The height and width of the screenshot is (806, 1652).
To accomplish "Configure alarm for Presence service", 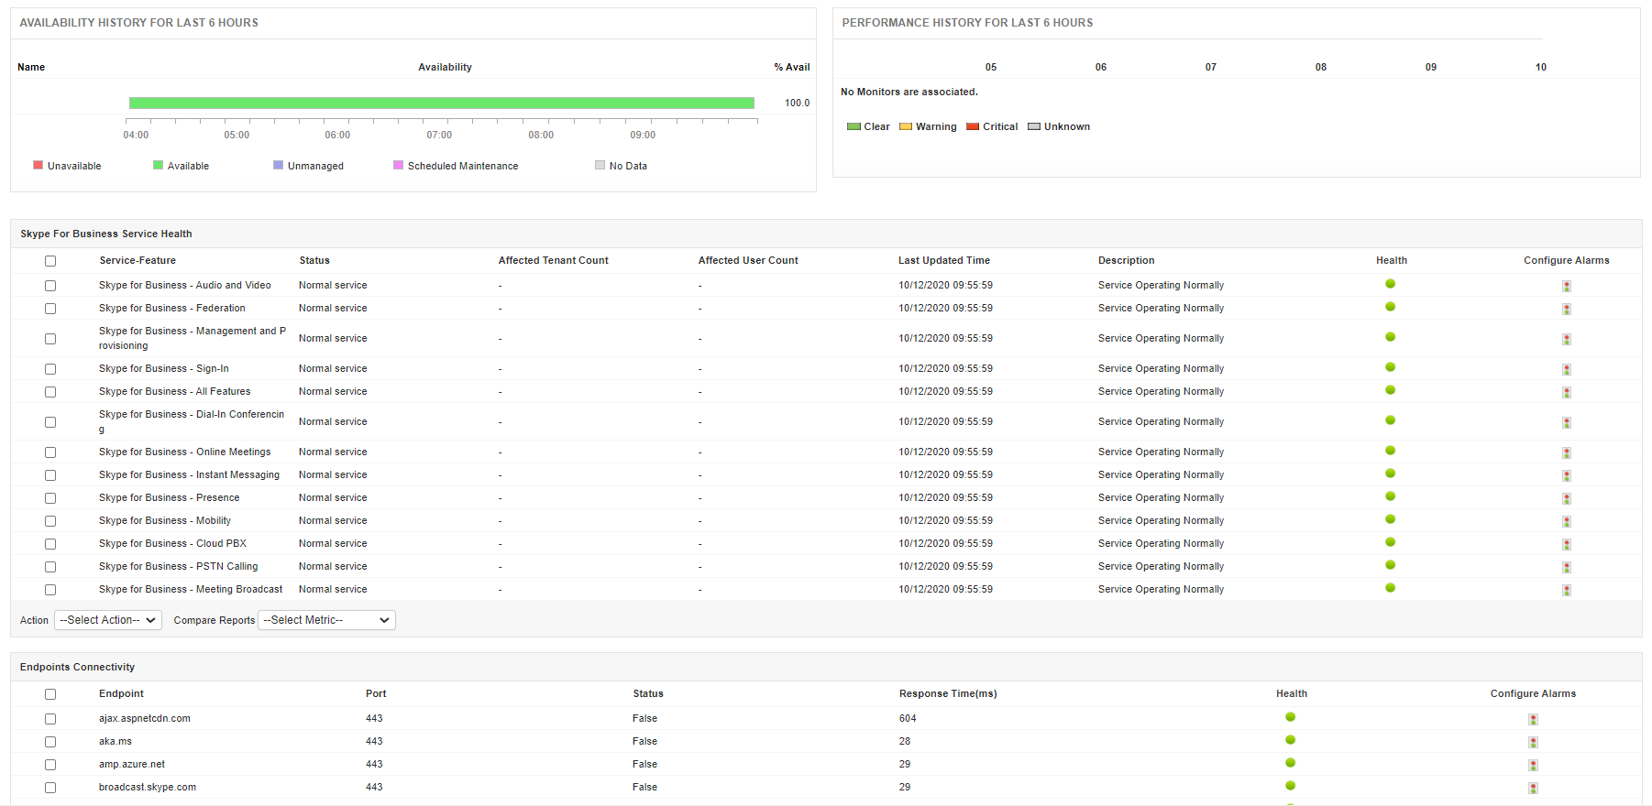I will [1566, 498].
